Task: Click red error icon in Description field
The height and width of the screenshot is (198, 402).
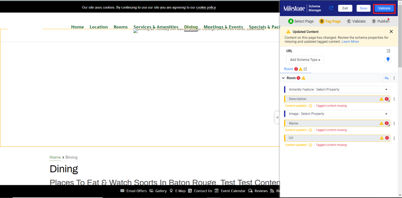Action: pyautogui.click(x=387, y=99)
